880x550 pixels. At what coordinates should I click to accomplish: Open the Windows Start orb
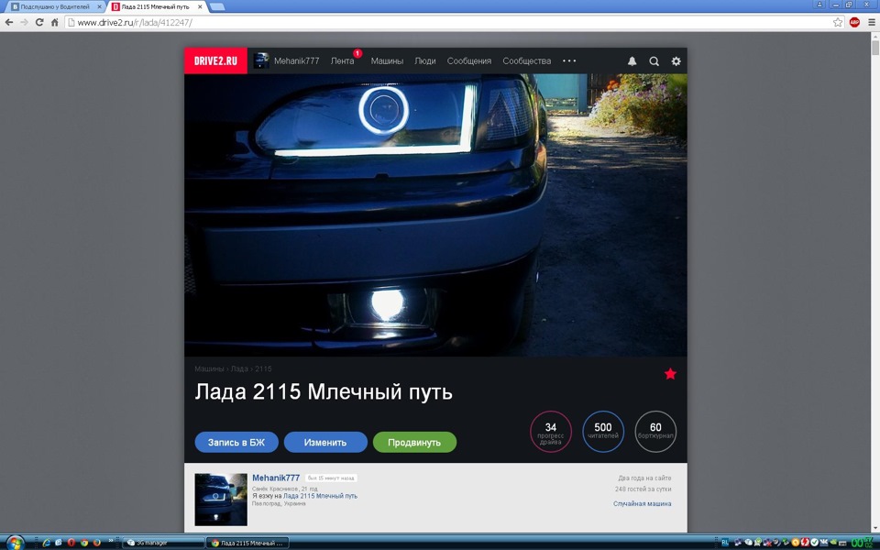pyautogui.click(x=16, y=543)
